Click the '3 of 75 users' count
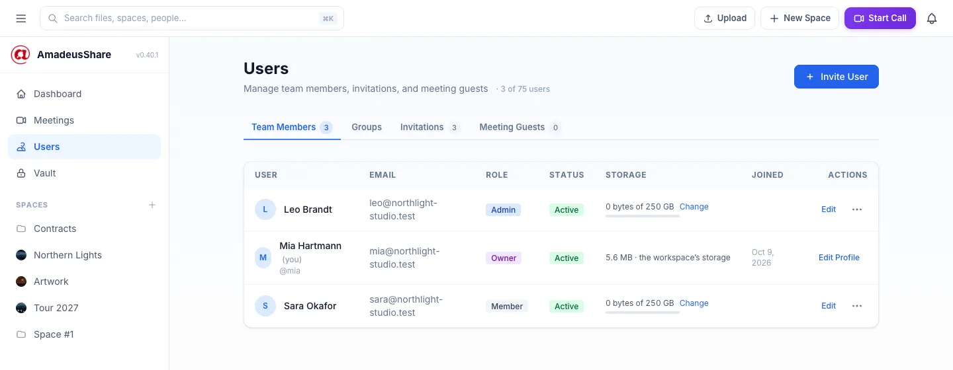This screenshot has width=953, height=370. [525, 89]
